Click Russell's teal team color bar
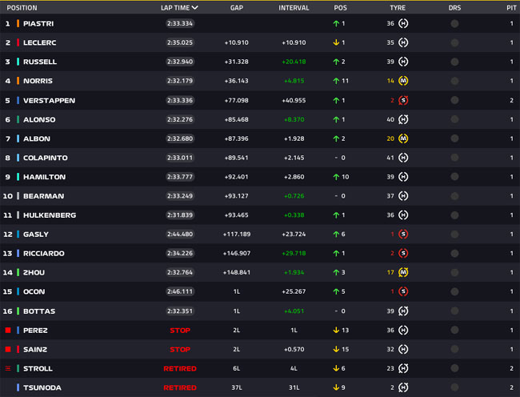This screenshot has height=397, width=520. point(18,62)
